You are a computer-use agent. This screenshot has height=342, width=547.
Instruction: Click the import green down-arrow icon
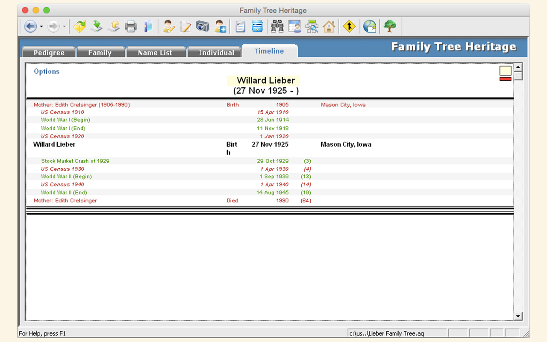(97, 27)
